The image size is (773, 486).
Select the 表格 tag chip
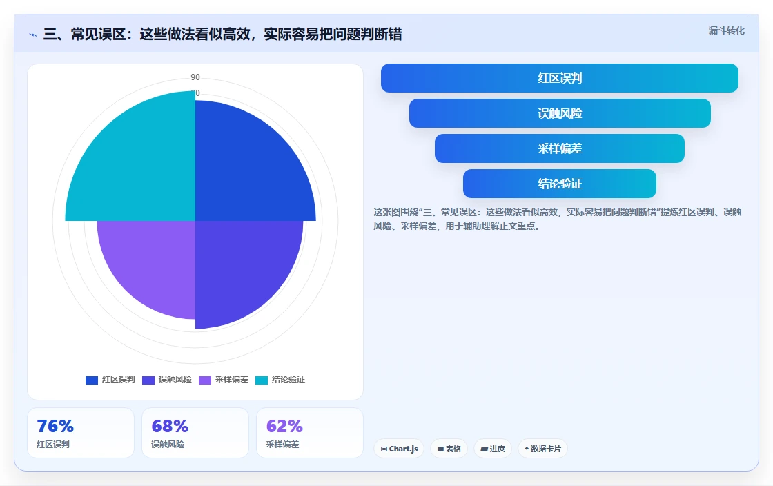[449, 449]
